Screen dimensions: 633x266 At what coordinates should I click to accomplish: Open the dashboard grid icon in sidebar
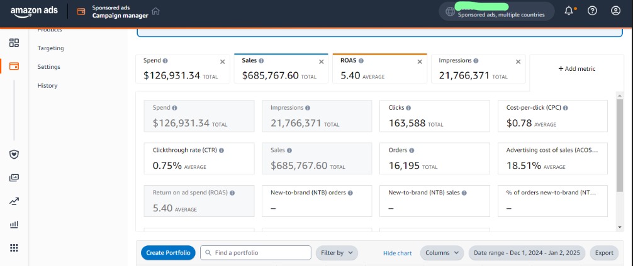click(x=14, y=43)
